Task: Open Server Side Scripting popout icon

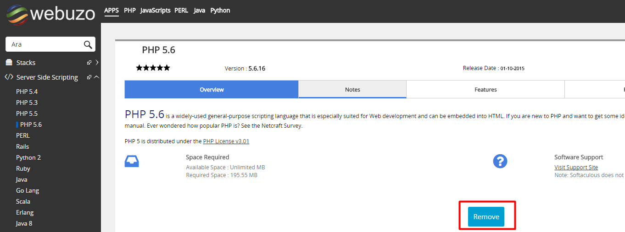Action: point(89,77)
